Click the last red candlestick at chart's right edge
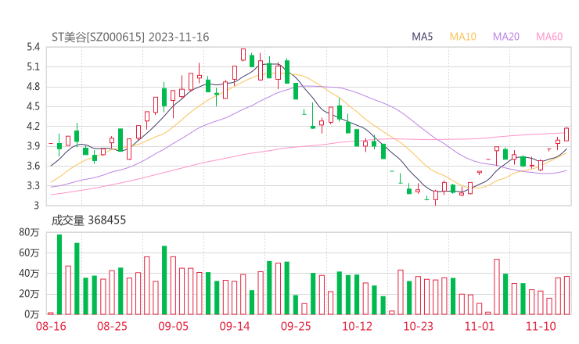 [x=566, y=134]
